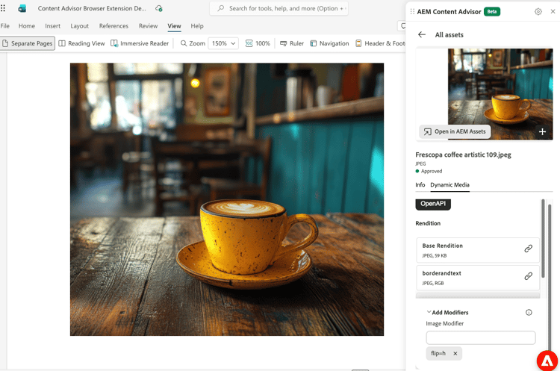Viewport: 560px width, 371px height.
Task: Click the Image Modifier input field
Action: tap(480, 337)
